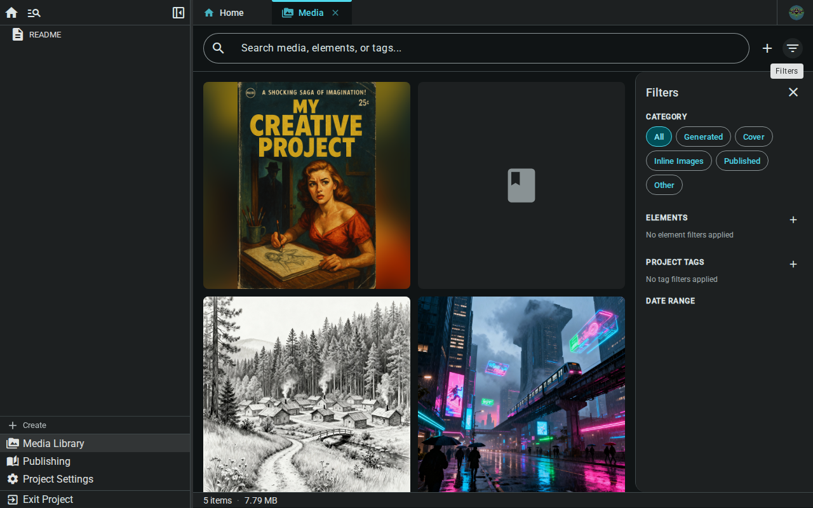The image size is (813, 508).
Task: Filter by Cover category
Action: (754, 137)
